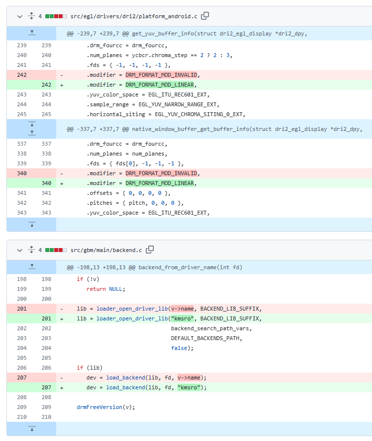This screenshot has width=372, height=441.
Task: Collapse the platform_android.c file diff
Action: click(19, 17)
